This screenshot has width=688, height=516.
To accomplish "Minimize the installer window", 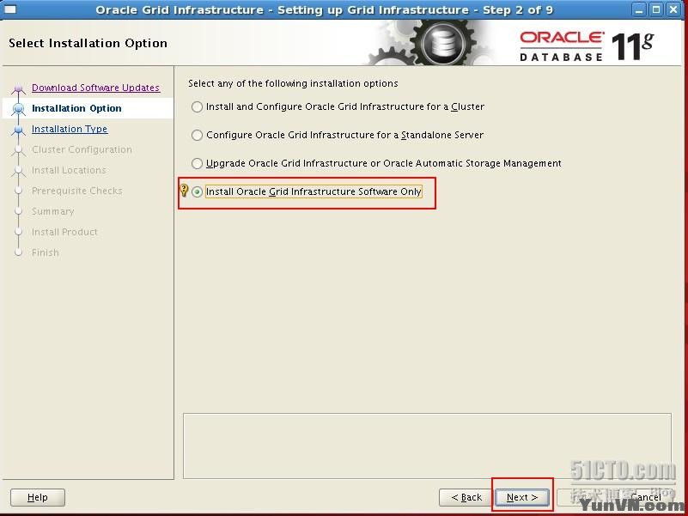I will pyautogui.click(x=639, y=9).
